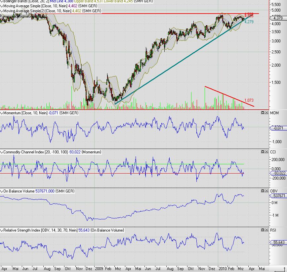Maximize the On Balance Volume panel
Image resolution: width=287 pixels, height=272 pixels.
click(263, 191)
